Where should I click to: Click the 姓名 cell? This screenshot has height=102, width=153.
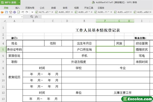[x=15, y=43]
